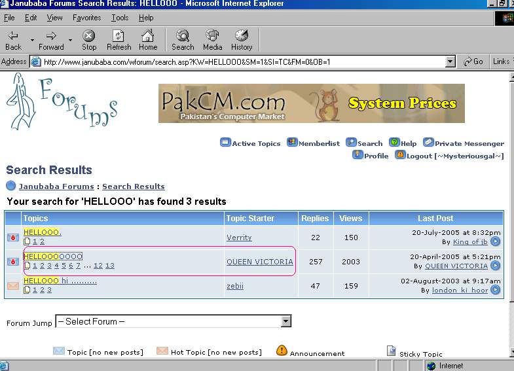Image resolution: width=514 pixels, height=371 pixels.
Task: View Verrity's profile
Action: point(239,238)
